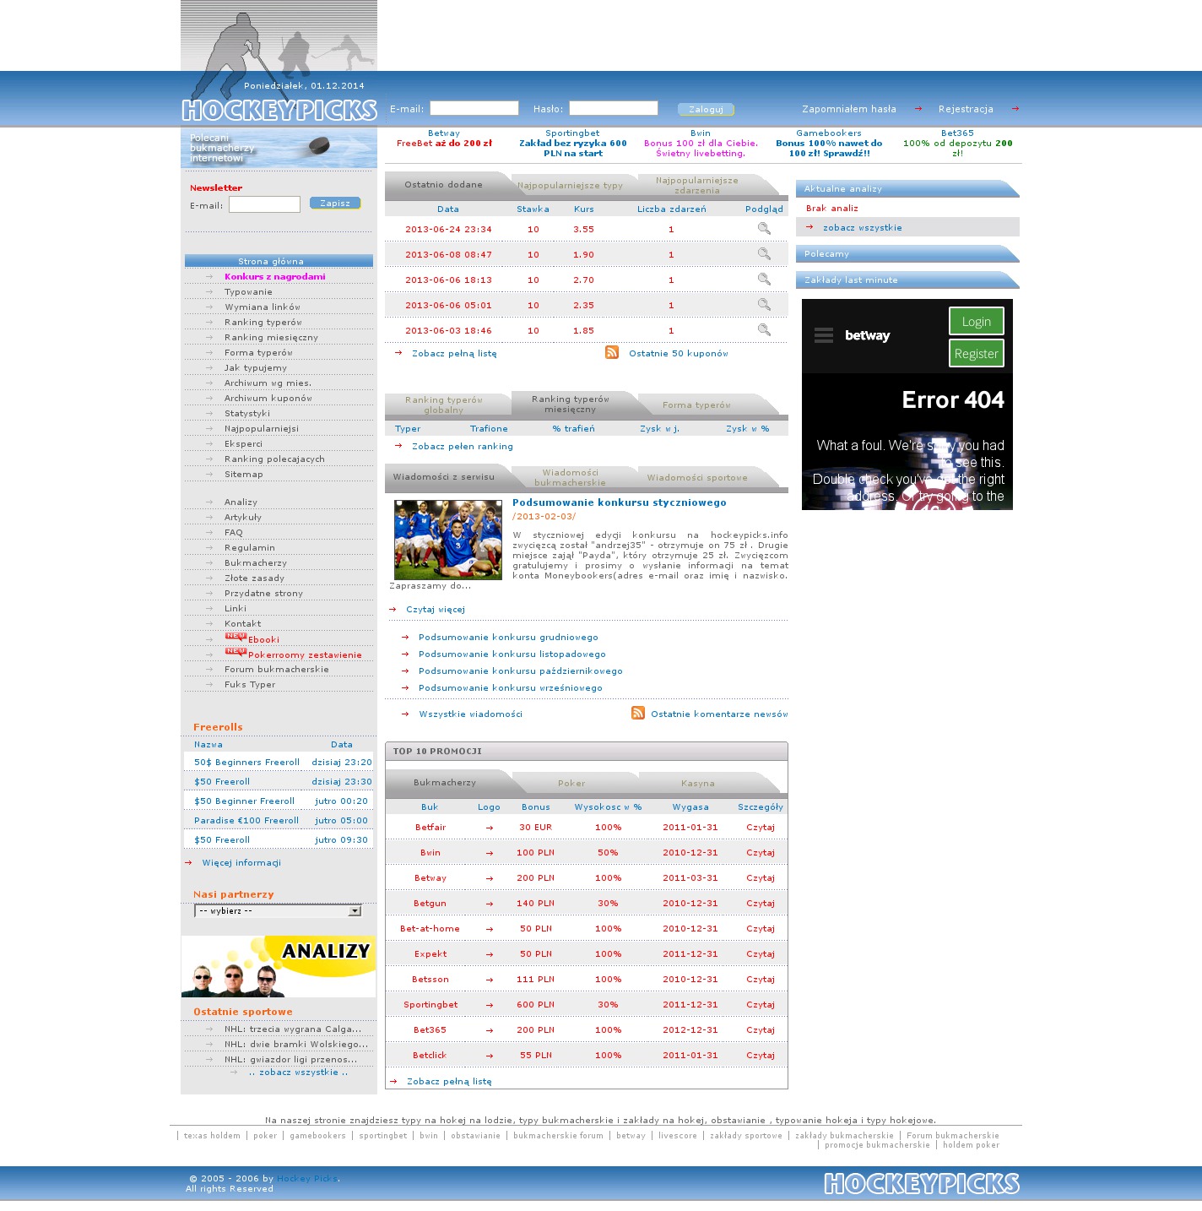Screen dimensions: 1202x1211
Task: Click Czytaj for Betfair promotion
Action: pos(761,828)
